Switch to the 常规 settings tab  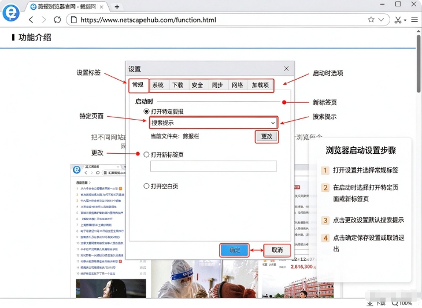click(138, 85)
